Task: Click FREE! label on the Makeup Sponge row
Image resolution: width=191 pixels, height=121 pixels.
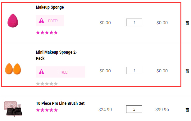Action: 53,21
